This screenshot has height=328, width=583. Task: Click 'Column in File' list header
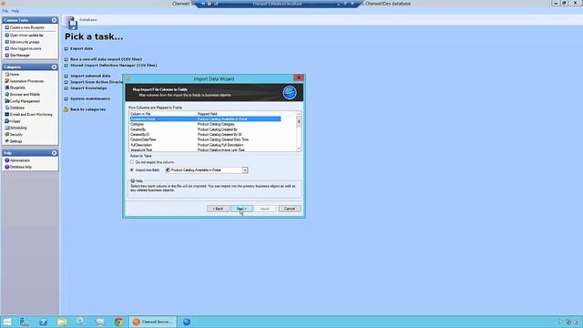pos(163,114)
